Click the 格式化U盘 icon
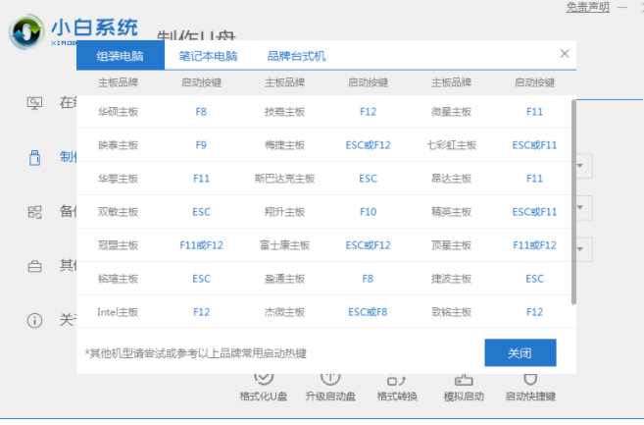644x425 pixels. click(263, 378)
